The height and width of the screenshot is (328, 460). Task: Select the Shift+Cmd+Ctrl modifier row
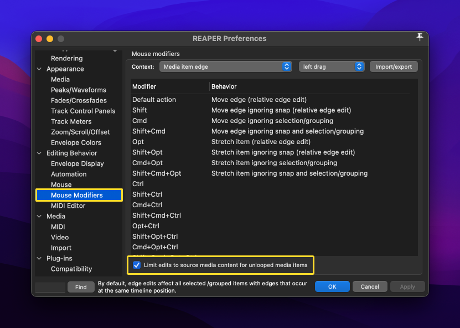[270, 216]
